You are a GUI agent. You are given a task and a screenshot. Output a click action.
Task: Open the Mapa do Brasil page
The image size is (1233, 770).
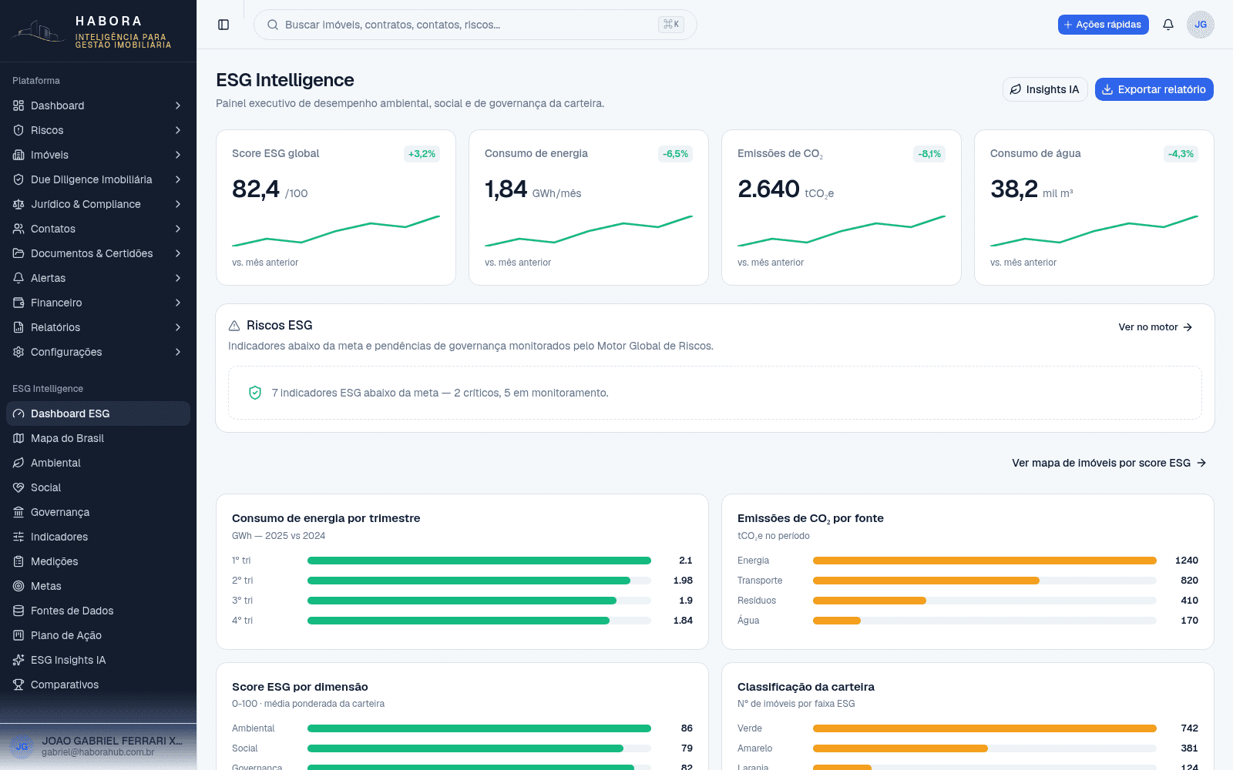[x=98, y=438]
